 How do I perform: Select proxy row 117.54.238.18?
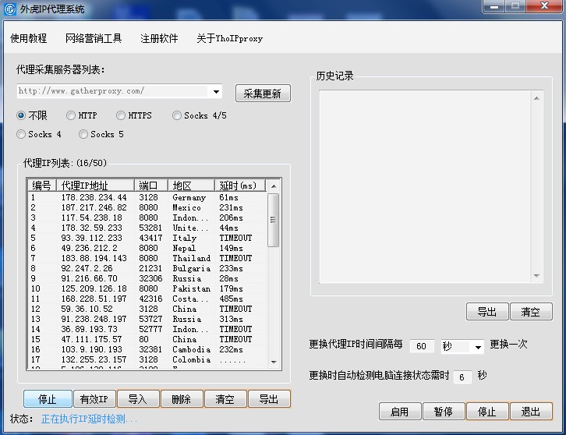pos(147,217)
